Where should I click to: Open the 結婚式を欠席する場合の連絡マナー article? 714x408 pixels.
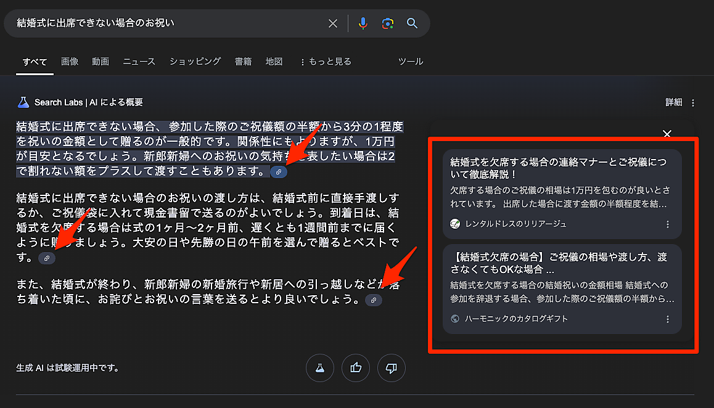(x=558, y=168)
